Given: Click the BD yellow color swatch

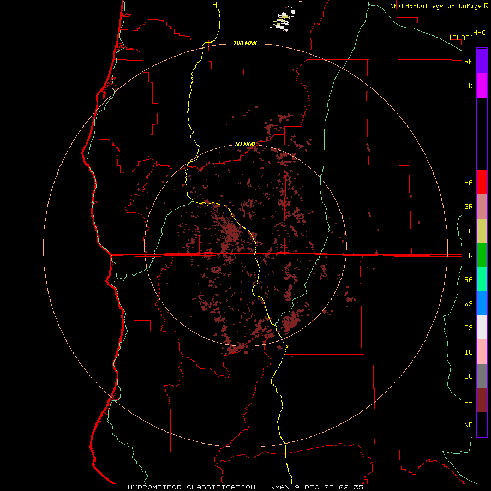Looking at the screenshot, I should (x=482, y=231).
